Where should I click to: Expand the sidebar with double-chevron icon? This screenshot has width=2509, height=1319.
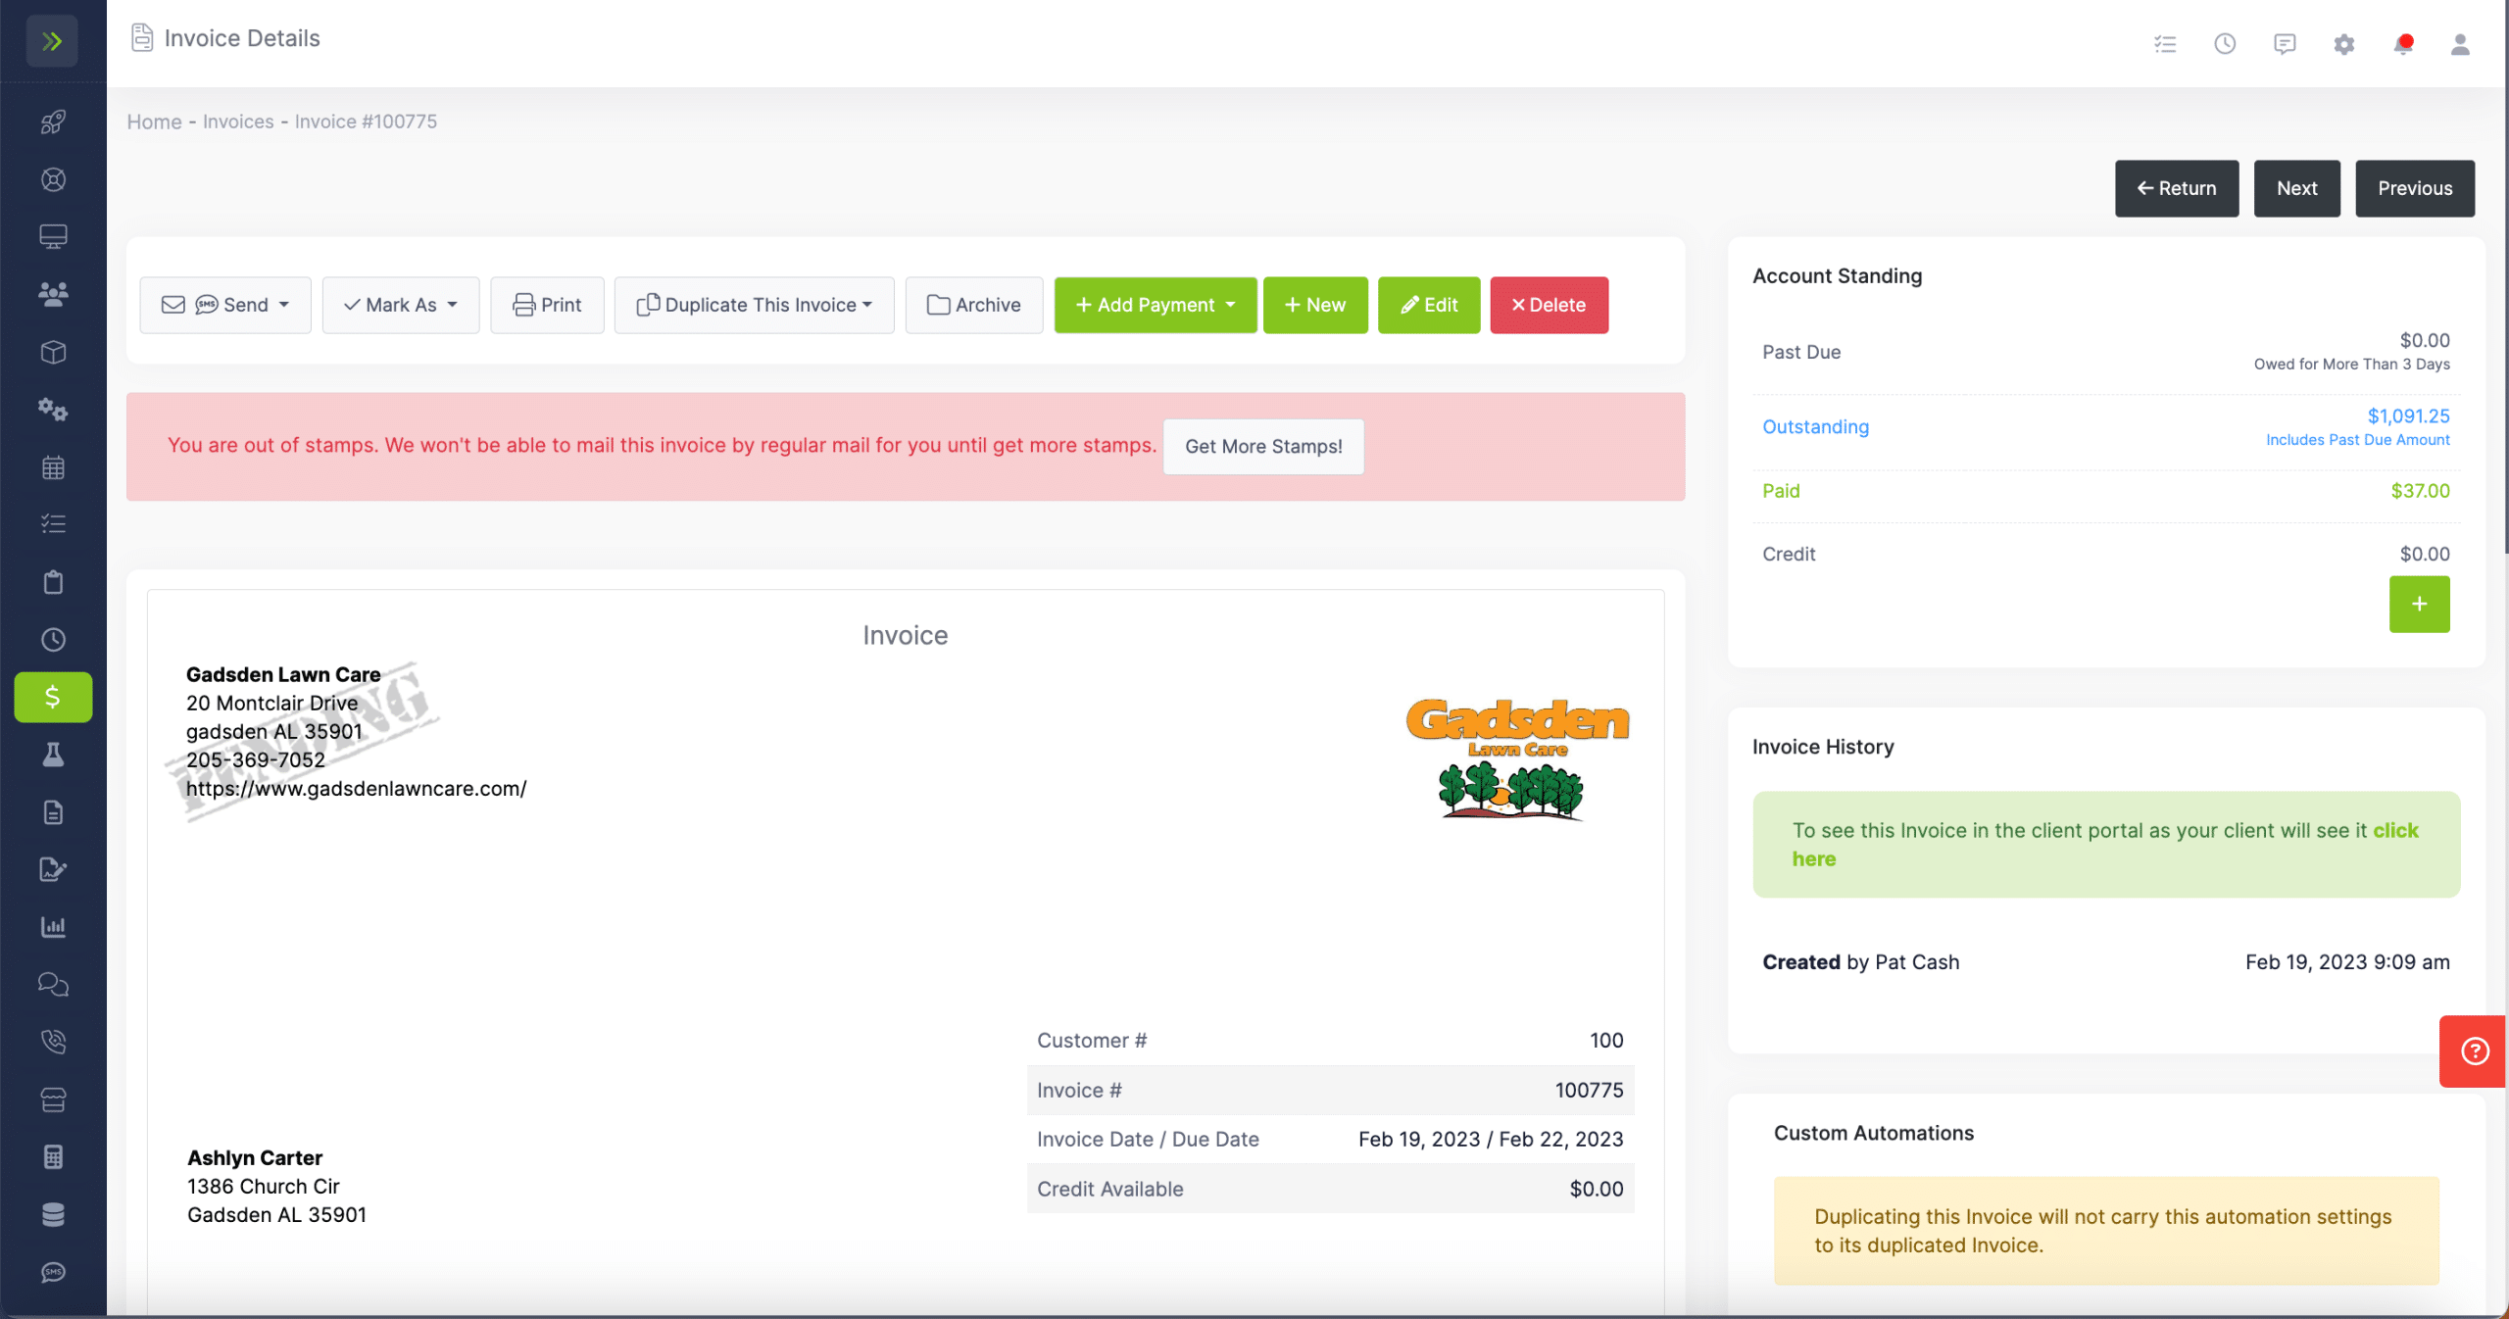52,41
